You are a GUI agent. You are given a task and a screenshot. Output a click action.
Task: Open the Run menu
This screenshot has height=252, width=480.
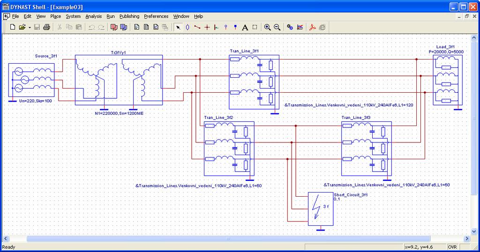coord(111,16)
